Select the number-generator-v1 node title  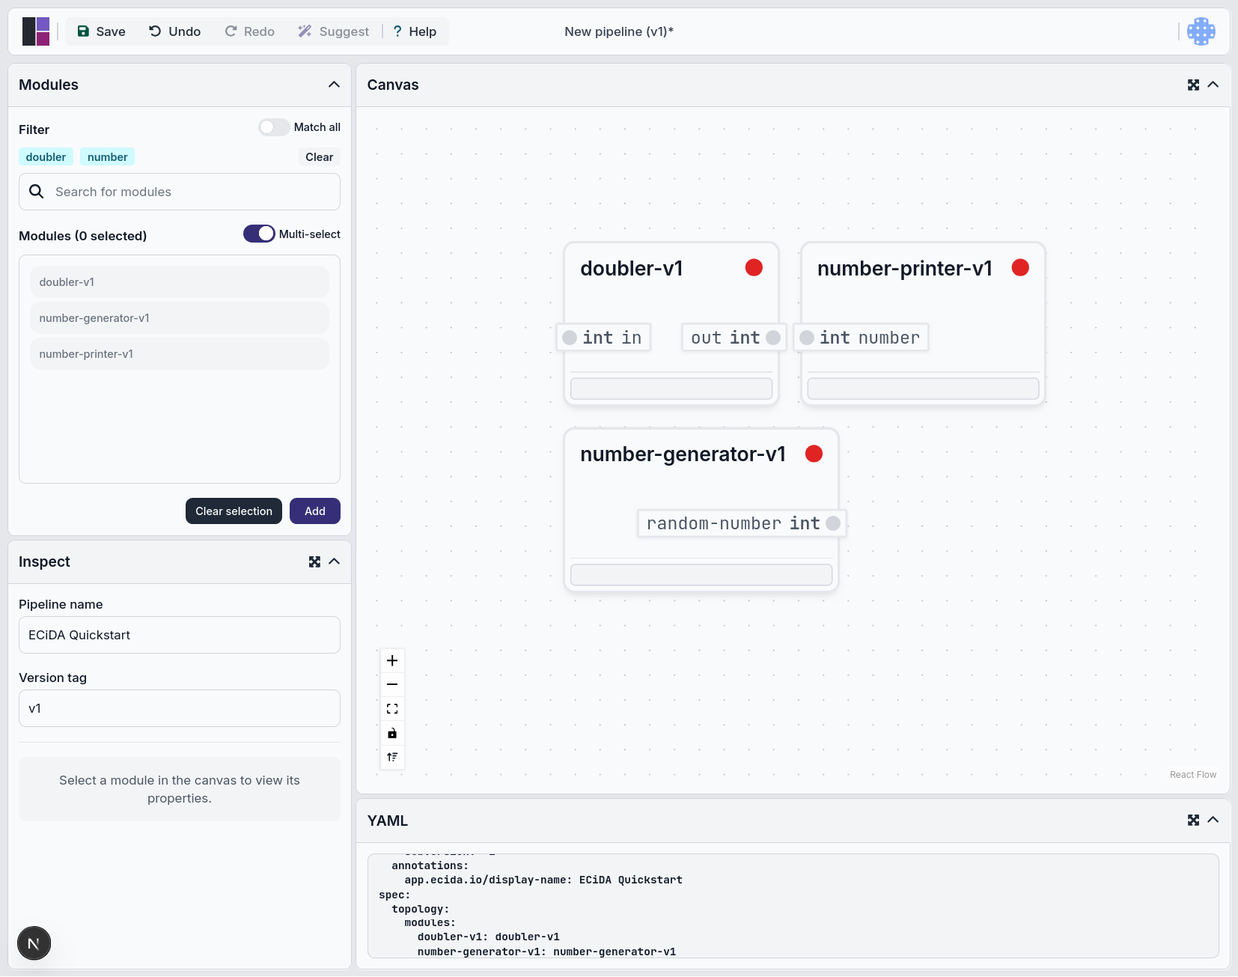pos(683,454)
